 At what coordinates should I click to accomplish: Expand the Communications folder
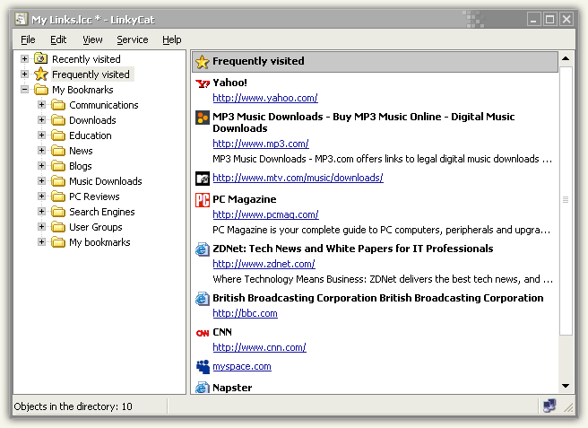[x=41, y=105]
